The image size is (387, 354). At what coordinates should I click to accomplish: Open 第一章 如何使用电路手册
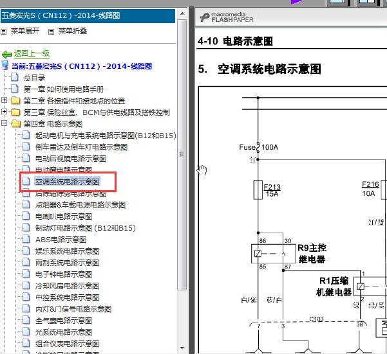[64, 89]
